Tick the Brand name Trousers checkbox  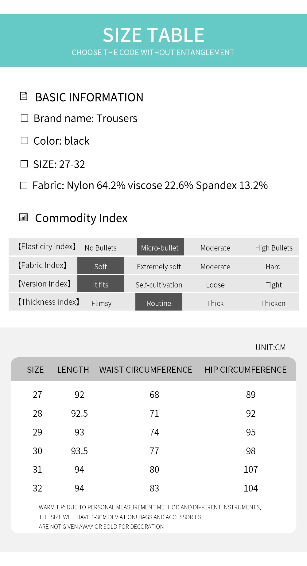coord(24,118)
